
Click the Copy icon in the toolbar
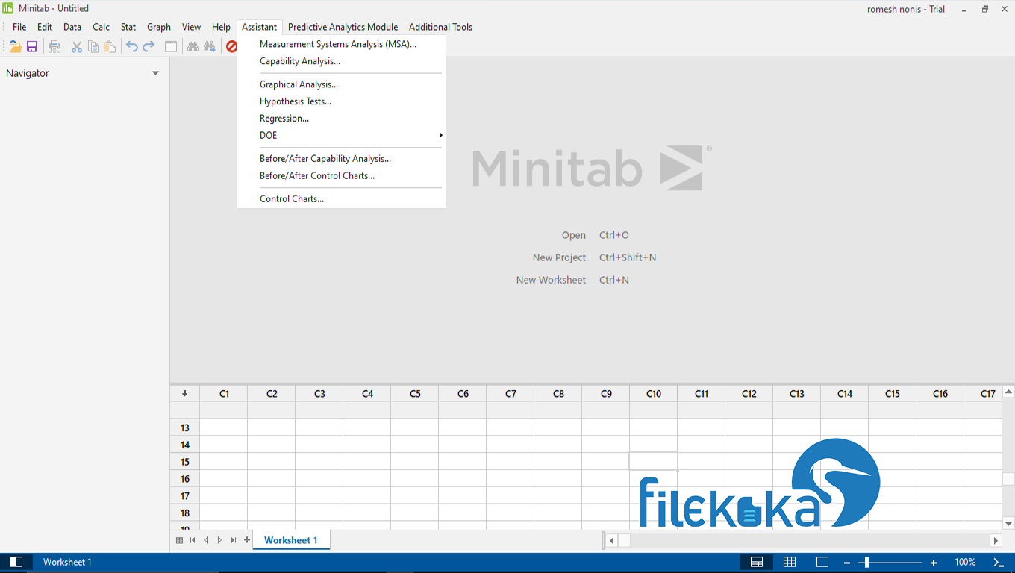click(93, 46)
